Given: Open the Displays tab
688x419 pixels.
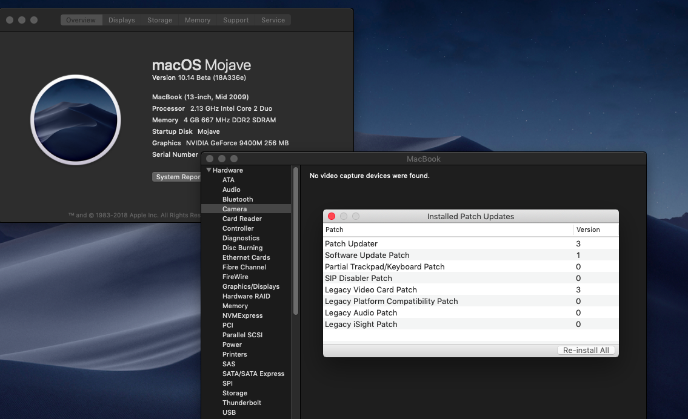Looking at the screenshot, I should coord(122,20).
